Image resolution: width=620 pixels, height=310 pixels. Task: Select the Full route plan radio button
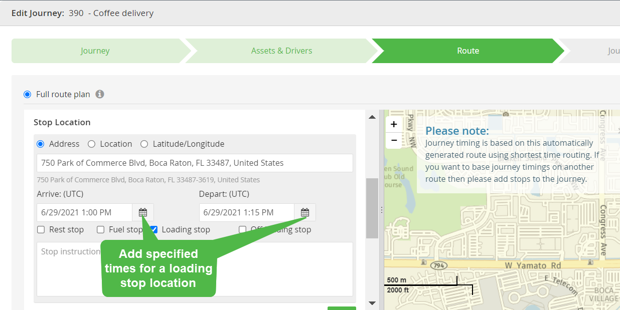click(x=27, y=94)
